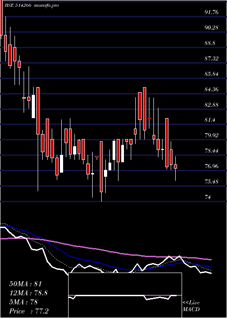Click the 75.48 price axis label
The image size is (227, 318).
coord(212,182)
